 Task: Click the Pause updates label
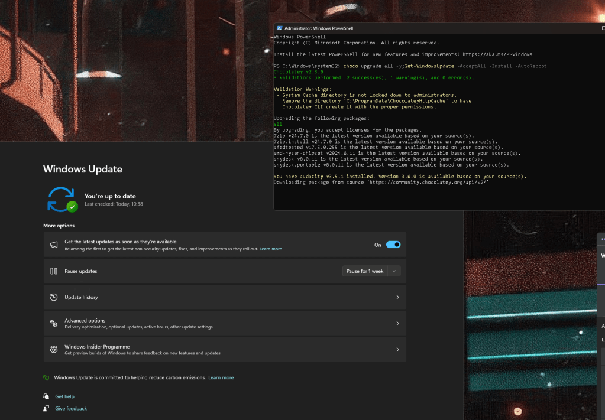[80, 271]
